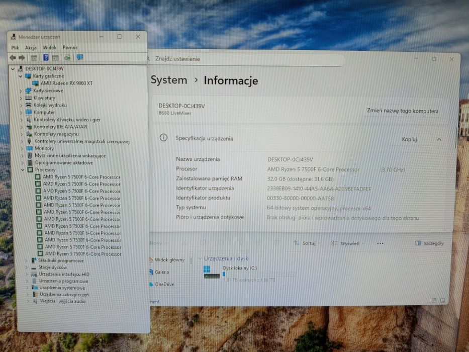Viewport: 469px width, 352px height.
Task: Collapse the Urządzenia i dyski group
Action: [x=200, y=258]
